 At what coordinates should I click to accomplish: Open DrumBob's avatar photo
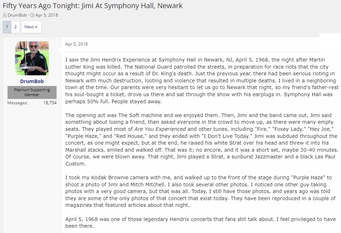(x=32, y=58)
